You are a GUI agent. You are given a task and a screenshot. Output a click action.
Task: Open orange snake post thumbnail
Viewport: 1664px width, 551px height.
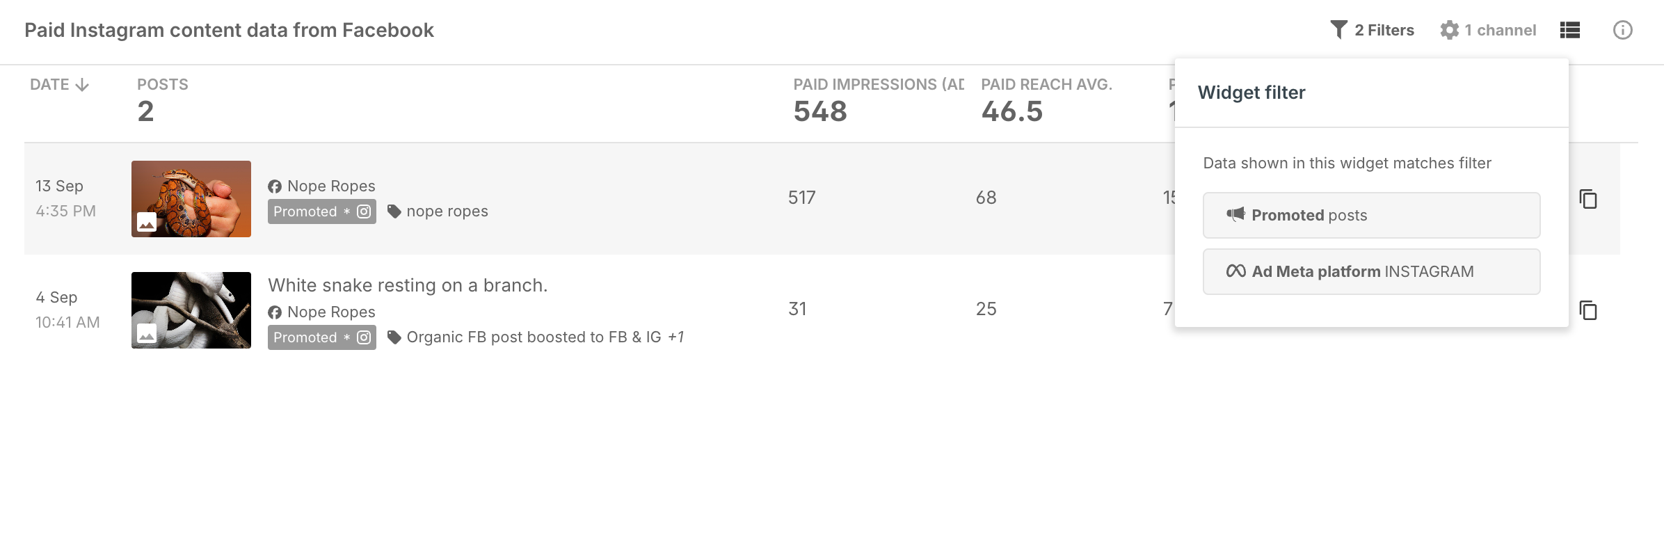(x=191, y=199)
